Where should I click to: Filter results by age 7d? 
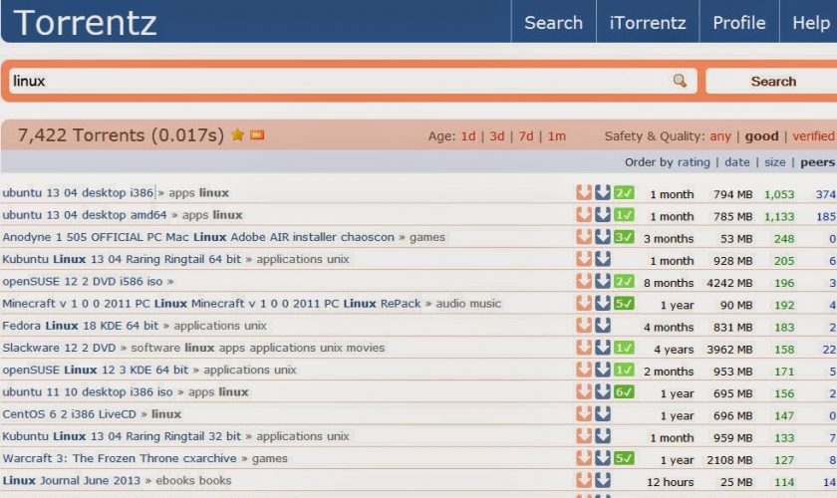(x=525, y=136)
